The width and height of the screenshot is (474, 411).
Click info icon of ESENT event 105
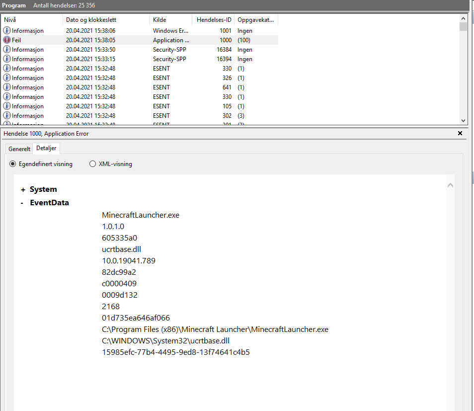[x=7, y=106]
